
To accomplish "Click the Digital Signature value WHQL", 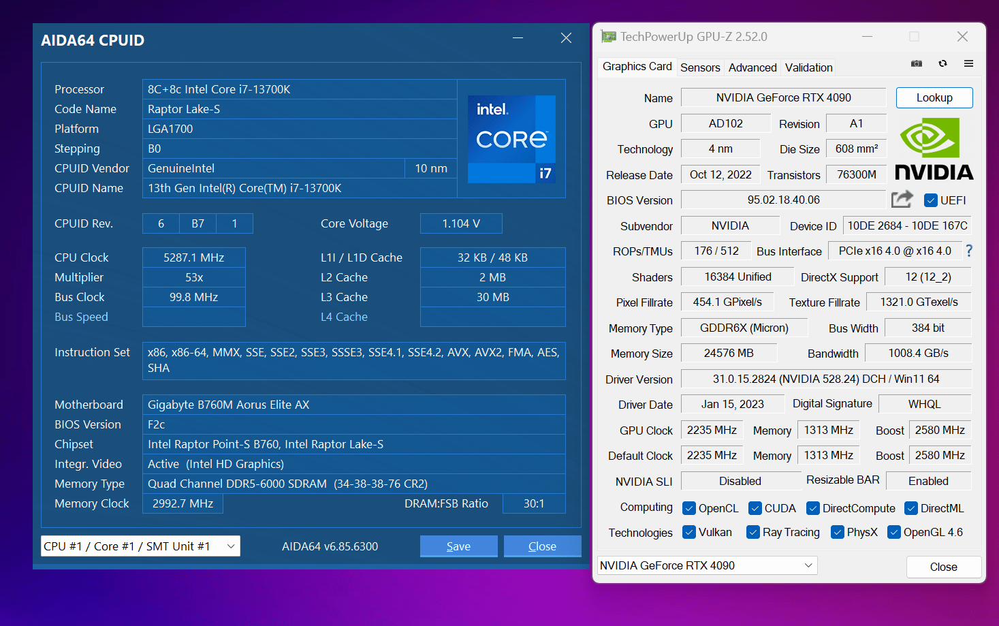I will [x=924, y=404].
